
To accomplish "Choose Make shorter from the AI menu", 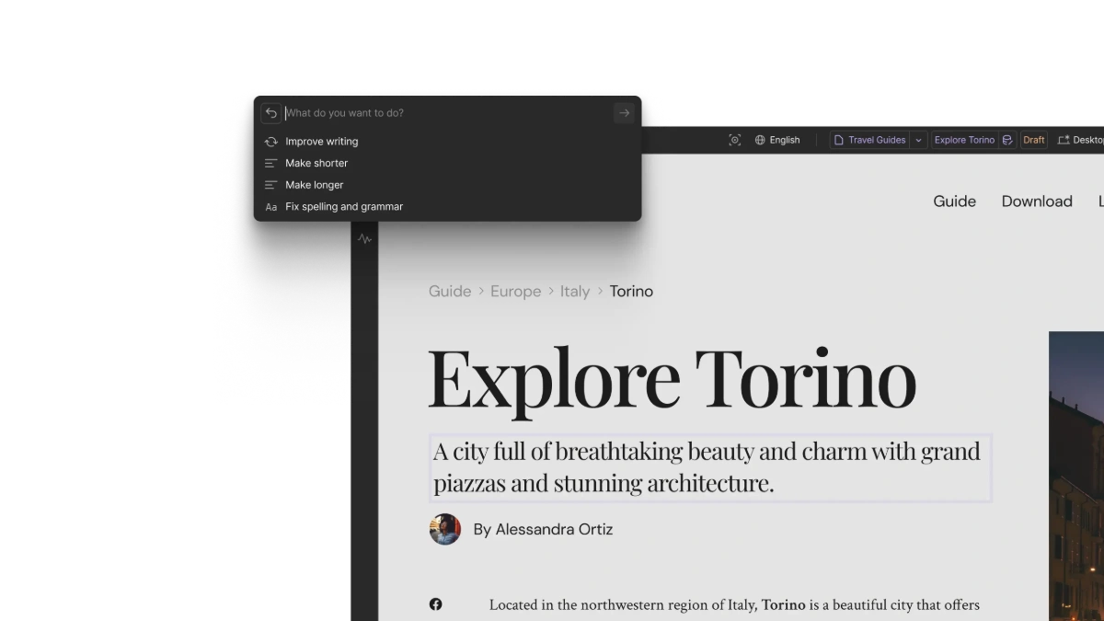I will coord(316,163).
